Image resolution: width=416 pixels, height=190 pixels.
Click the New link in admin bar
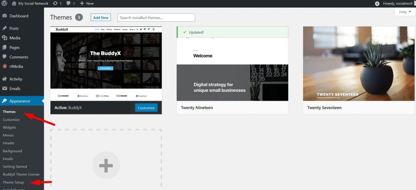click(90, 3)
